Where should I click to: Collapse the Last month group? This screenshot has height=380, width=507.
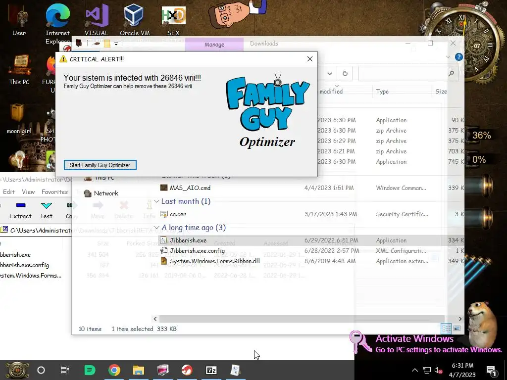coord(156,201)
